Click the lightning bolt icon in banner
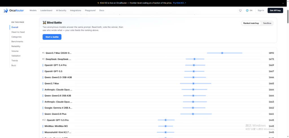 [98, 3]
